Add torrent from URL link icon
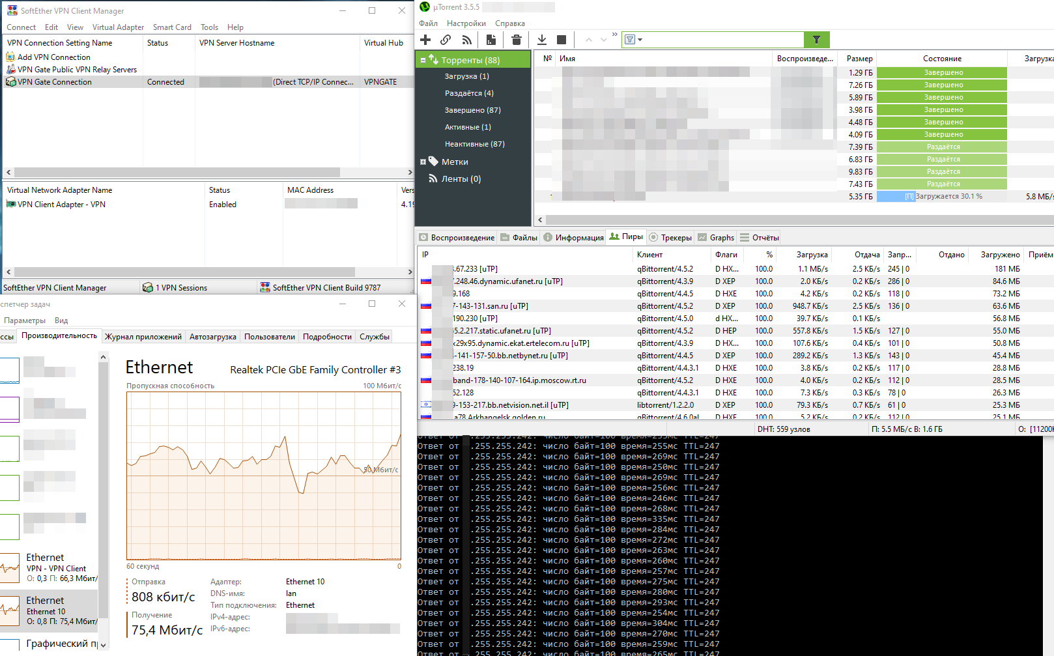Screen dimensions: 1054x656 tap(446, 40)
